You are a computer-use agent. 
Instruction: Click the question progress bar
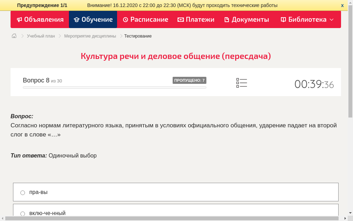(114, 87)
